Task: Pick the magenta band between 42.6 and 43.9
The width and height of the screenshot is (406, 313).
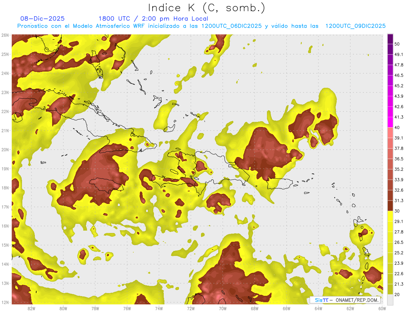Action: [x=390, y=102]
